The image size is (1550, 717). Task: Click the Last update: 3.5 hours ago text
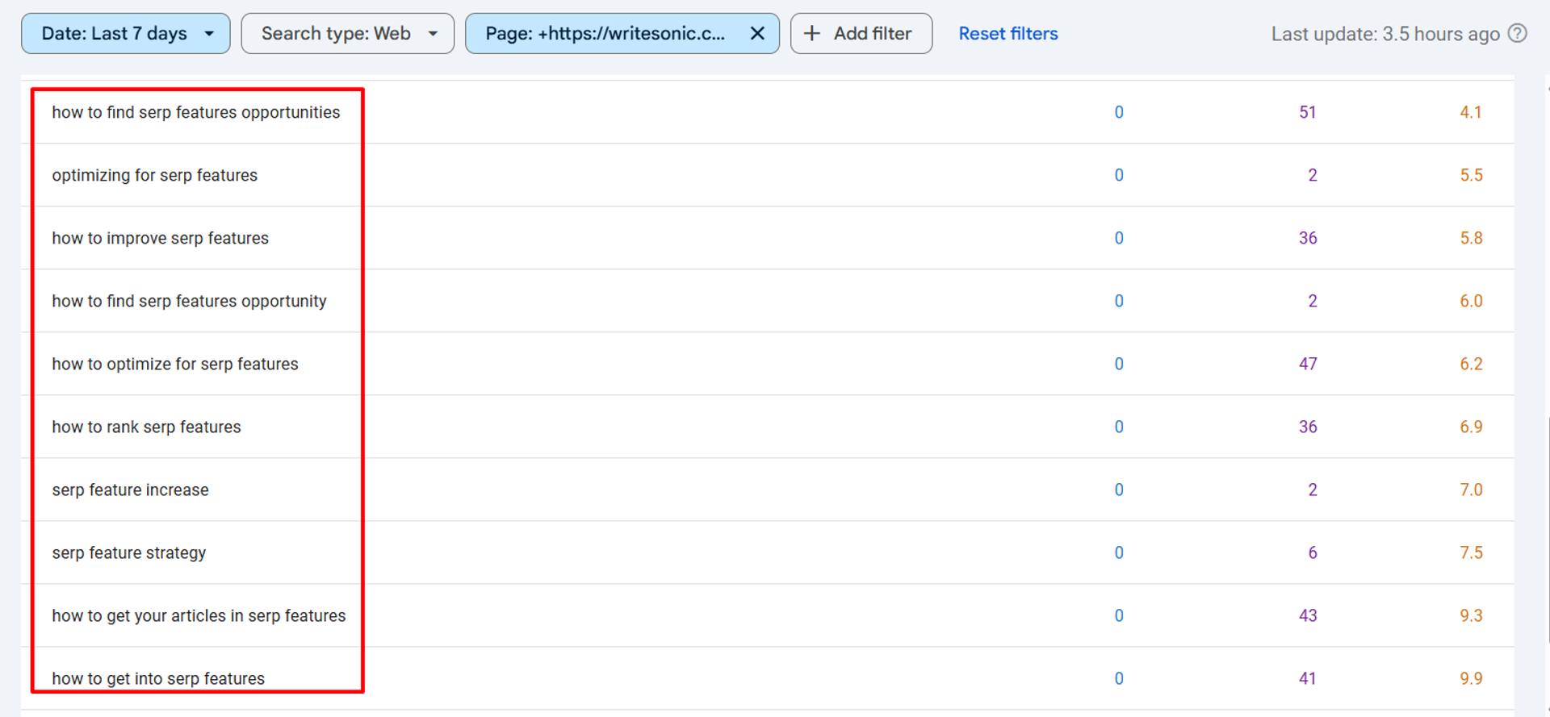click(1385, 34)
